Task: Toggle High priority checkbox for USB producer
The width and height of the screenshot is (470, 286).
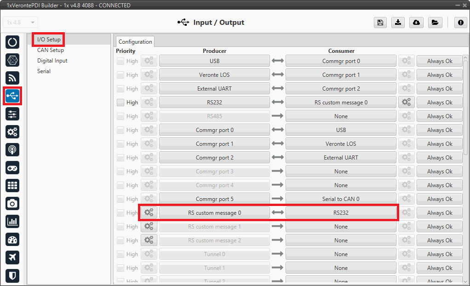Action: tap(120, 61)
